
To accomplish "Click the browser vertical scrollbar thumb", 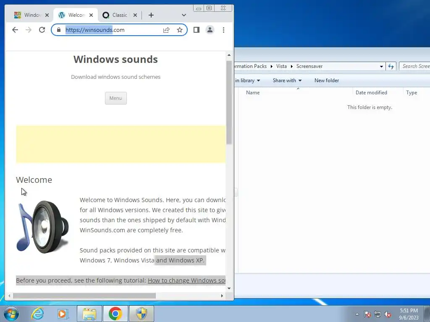I will click(229, 102).
